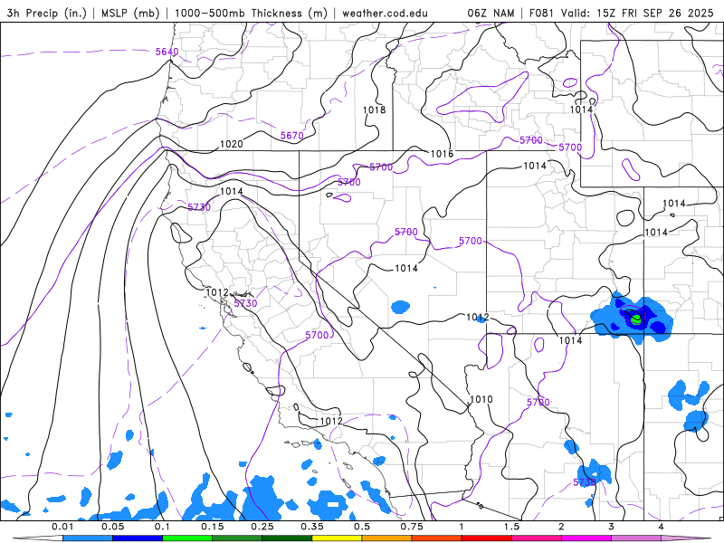The height and width of the screenshot is (543, 724).
Task: Click the '3h Precip (in.)' title text
Action: coord(47,13)
